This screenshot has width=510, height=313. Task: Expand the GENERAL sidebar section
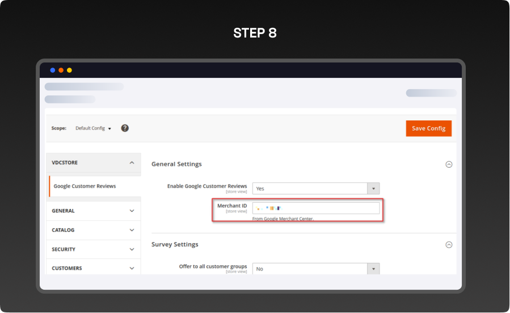click(132, 211)
